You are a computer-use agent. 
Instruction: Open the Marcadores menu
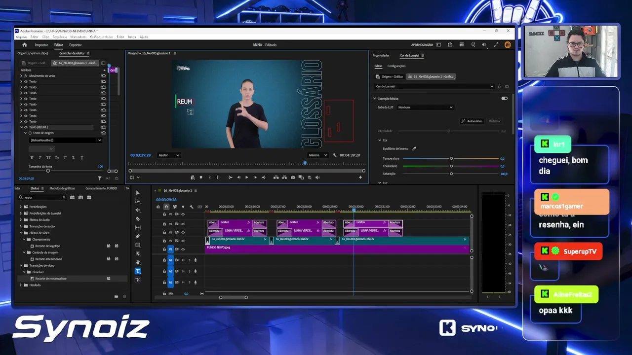pyautogui.click(x=78, y=37)
